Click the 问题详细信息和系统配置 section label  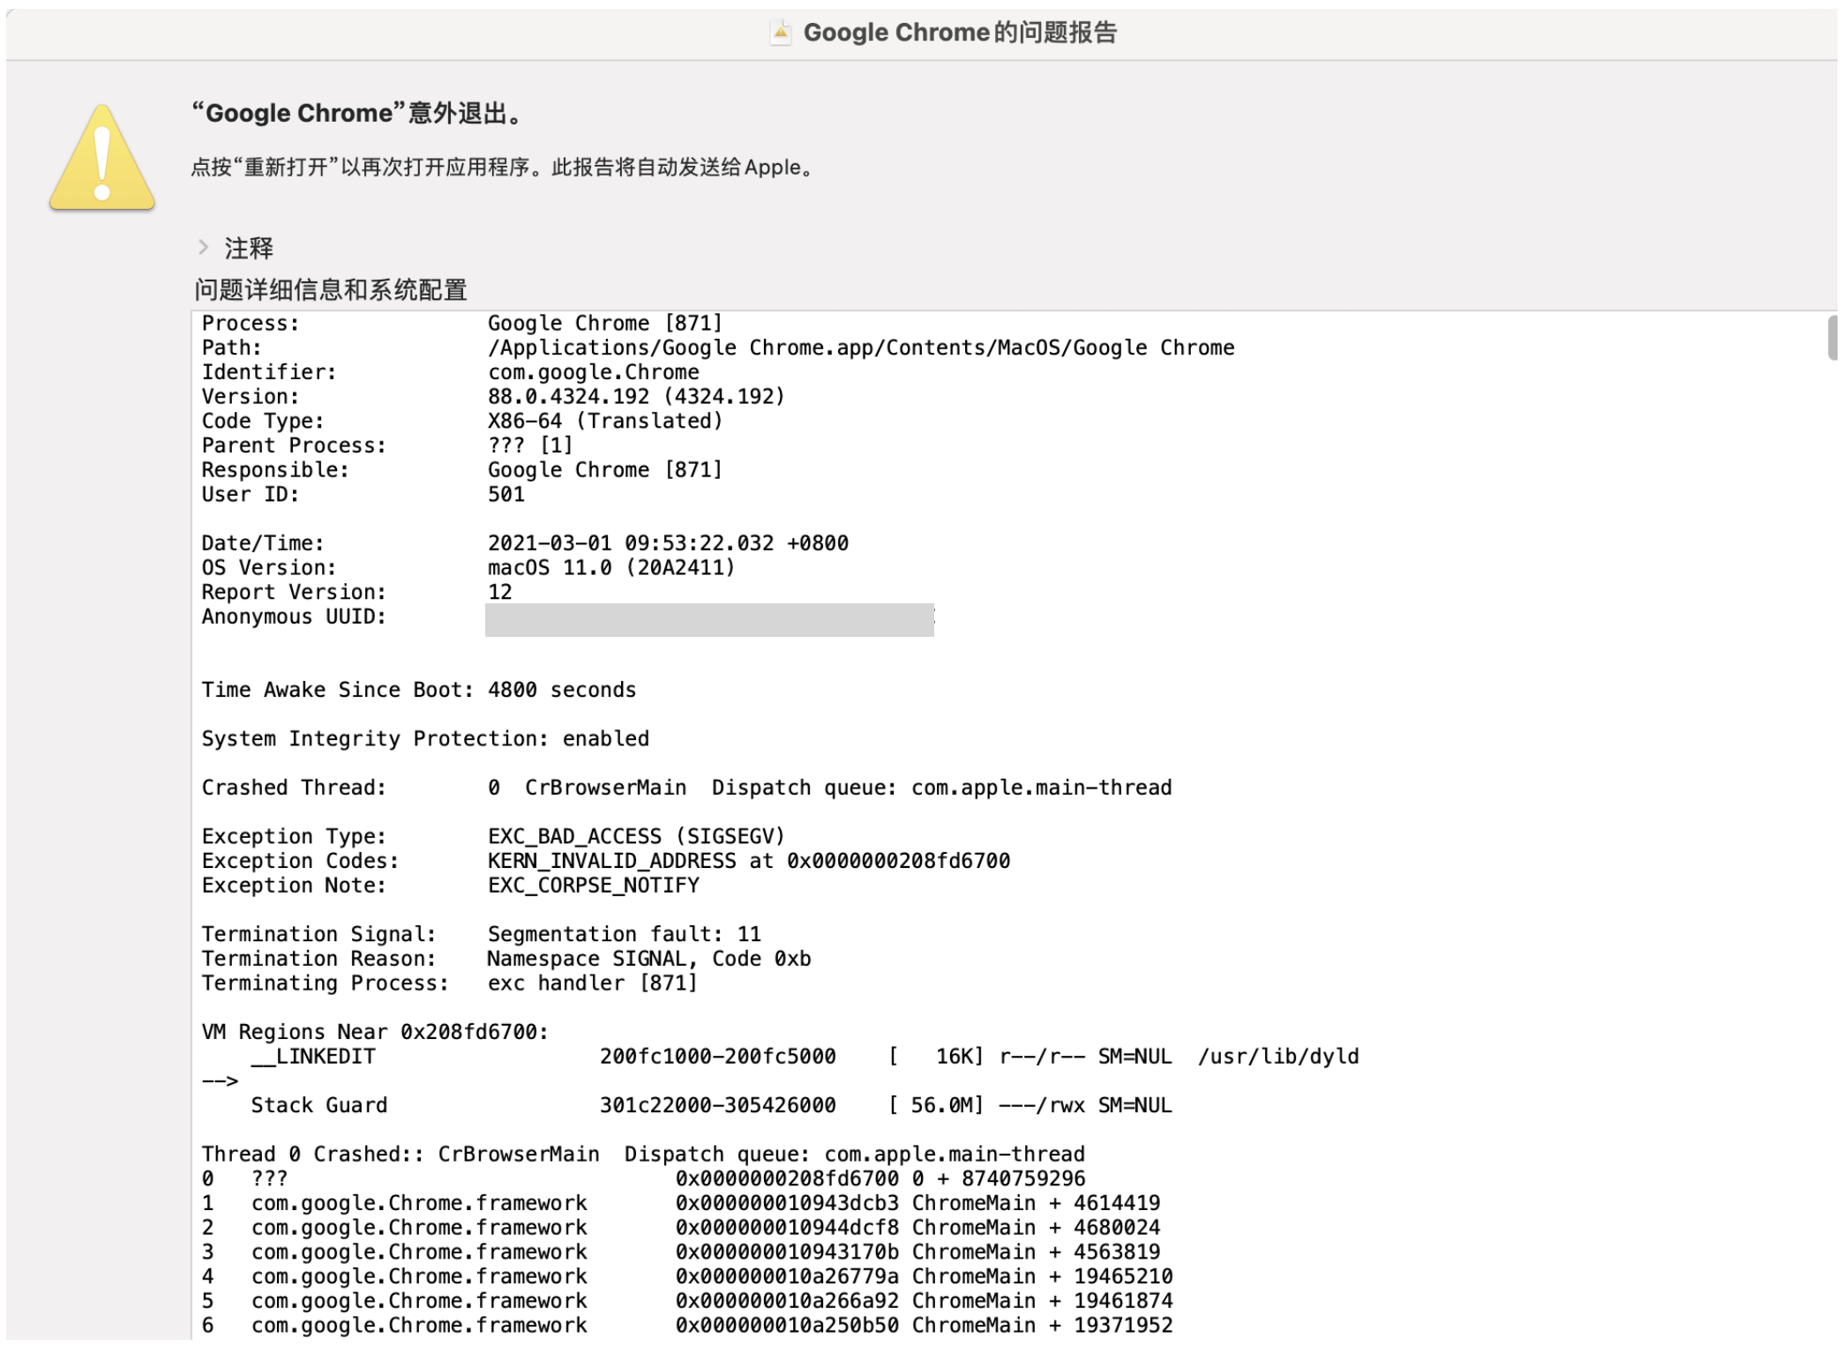point(331,290)
